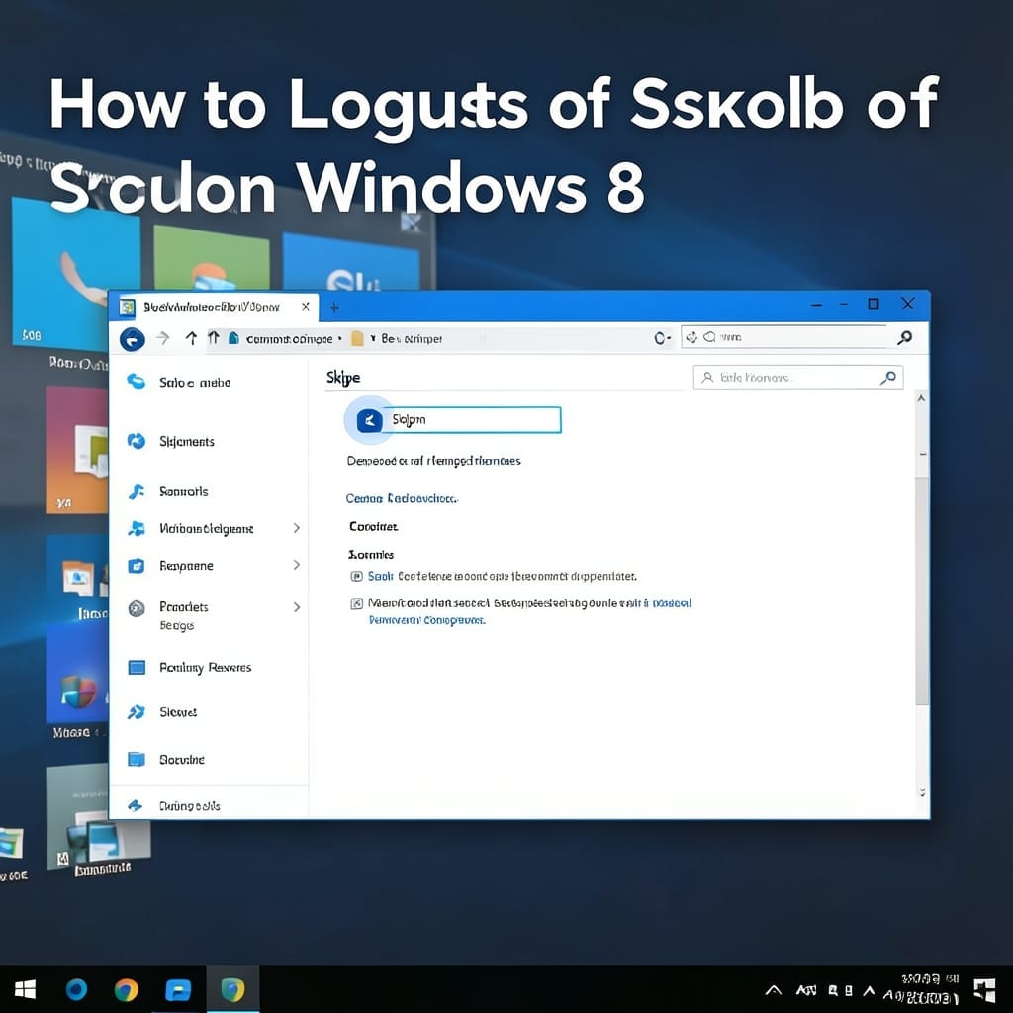
Task: Go back with the blue back arrow button
Action: click(x=133, y=338)
